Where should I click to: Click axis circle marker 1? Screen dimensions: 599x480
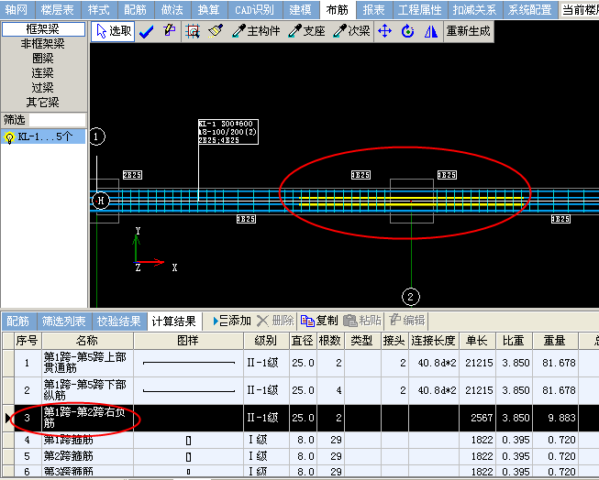click(x=96, y=136)
